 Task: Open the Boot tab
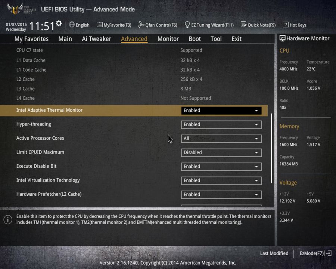(x=195, y=39)
